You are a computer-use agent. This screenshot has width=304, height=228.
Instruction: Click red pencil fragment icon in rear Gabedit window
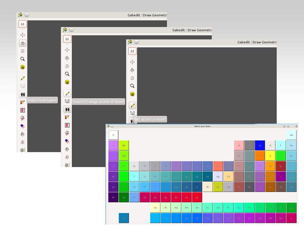(x=23, y=102)
